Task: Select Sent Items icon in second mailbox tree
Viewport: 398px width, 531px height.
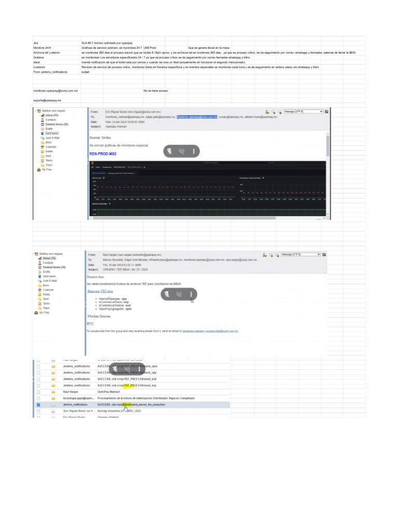Action: point(40,276)
